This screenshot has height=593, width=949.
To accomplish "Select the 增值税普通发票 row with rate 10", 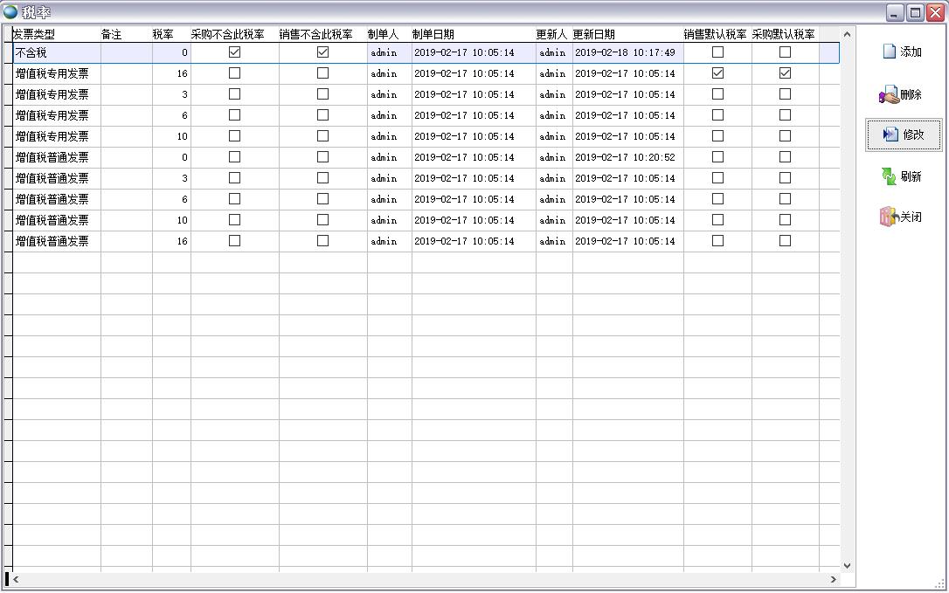I will (52, 220).
